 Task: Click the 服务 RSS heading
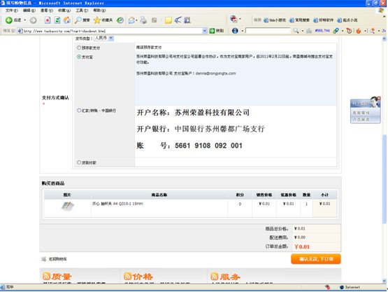point(225,277)
